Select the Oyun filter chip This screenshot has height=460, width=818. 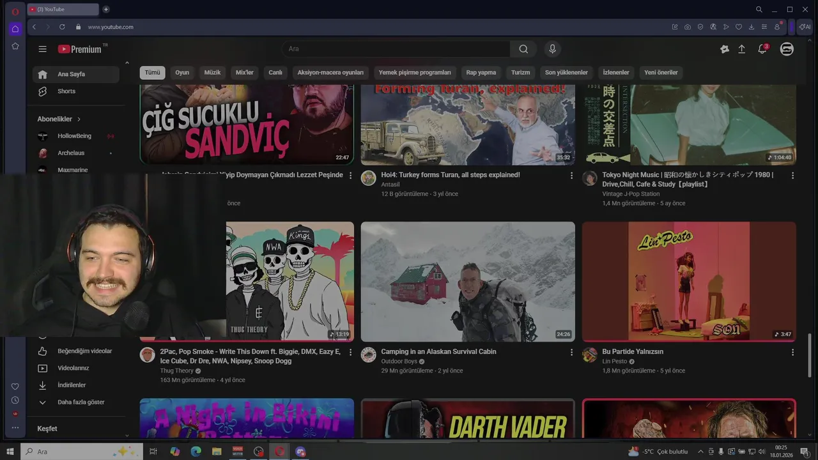(182, 73)
